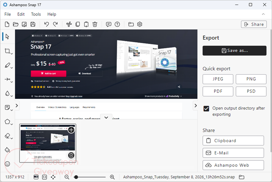
Task: Select the note text tool
Action: click(x=7, y=107)
